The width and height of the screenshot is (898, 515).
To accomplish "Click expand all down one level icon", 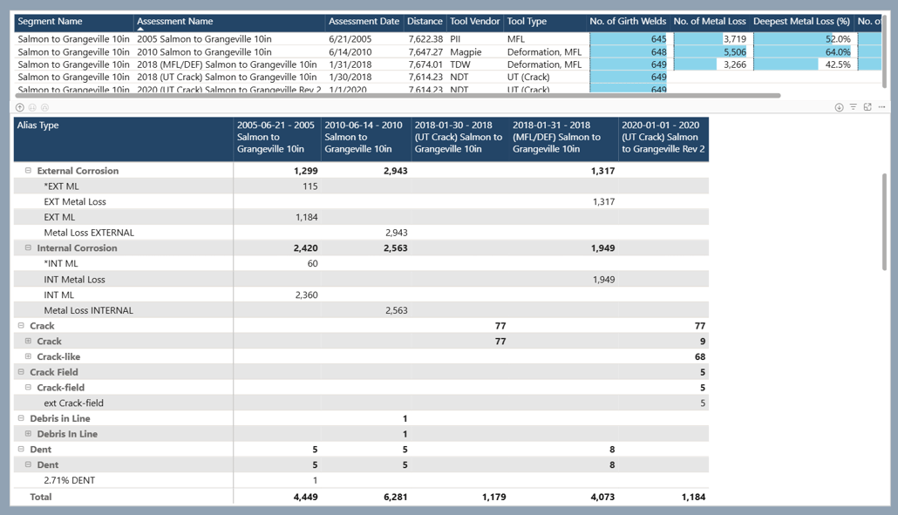I will coord(44,107).
